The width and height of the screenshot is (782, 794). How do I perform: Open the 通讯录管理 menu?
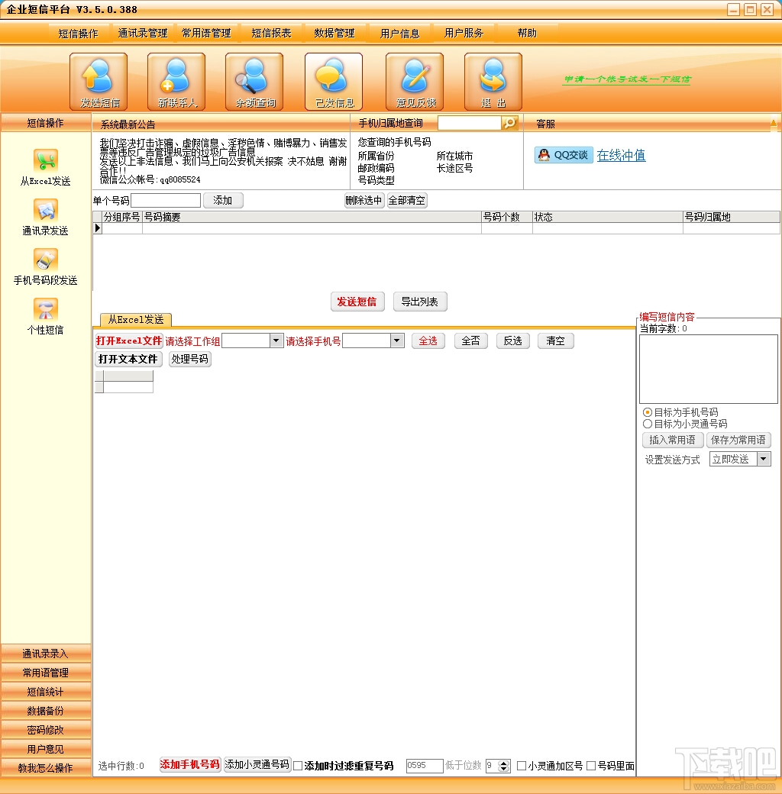143,34
